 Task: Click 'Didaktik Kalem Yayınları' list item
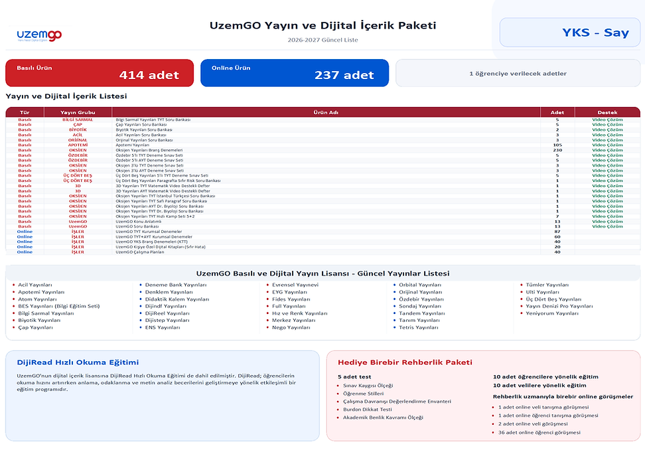[x=177, y=299]
